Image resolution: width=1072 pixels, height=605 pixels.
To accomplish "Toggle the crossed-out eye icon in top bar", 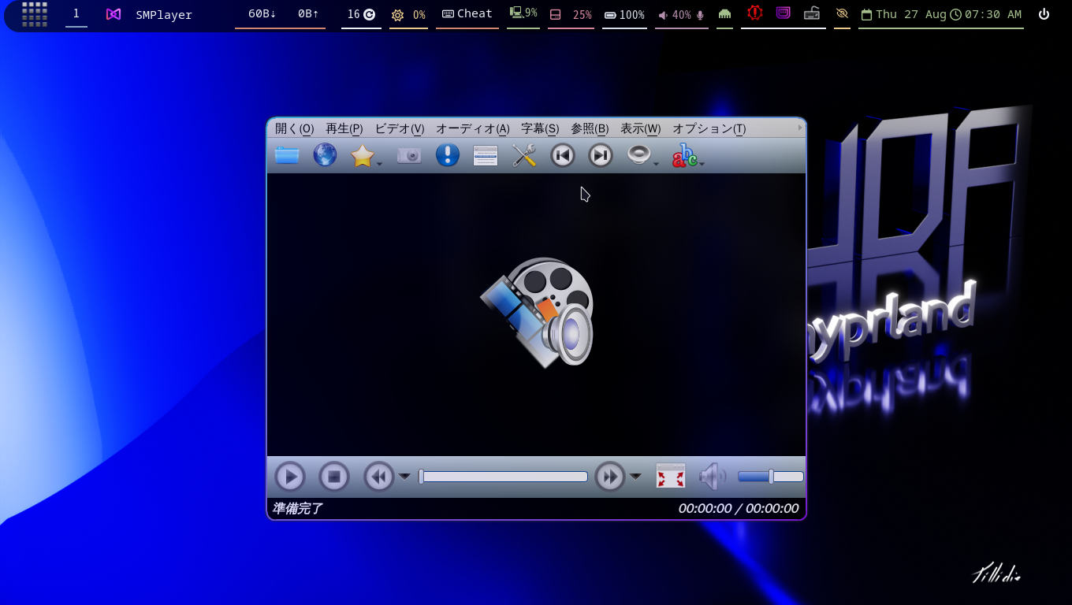I will pos(842,14).
